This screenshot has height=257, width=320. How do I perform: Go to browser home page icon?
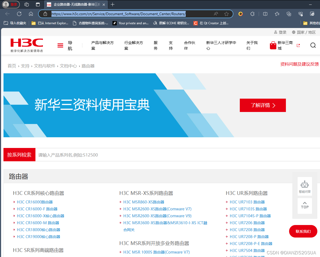(x=31, y=14)
